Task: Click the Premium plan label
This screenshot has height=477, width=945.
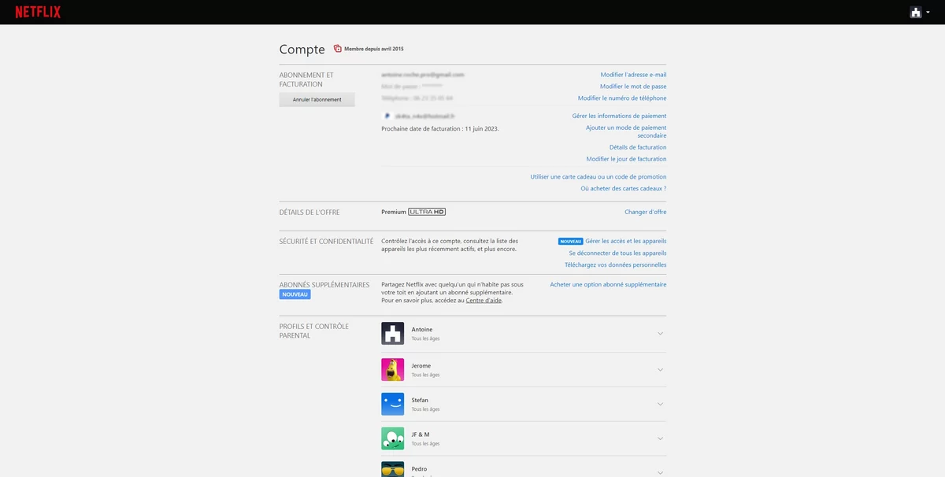Action: coord(394,212)
